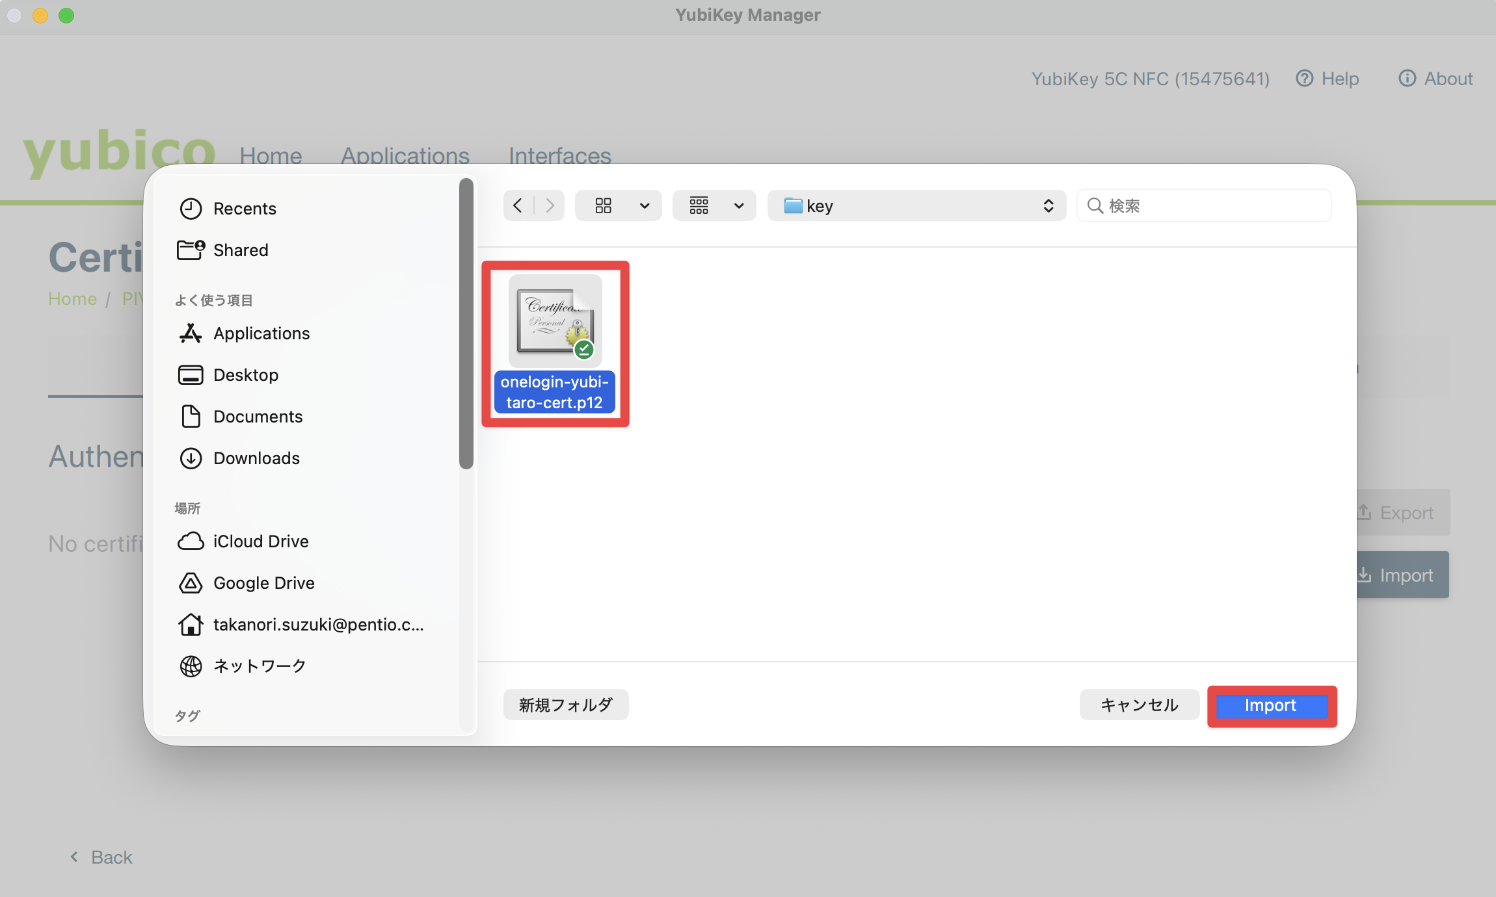
Task: Select the sidebar vertical scrollbar
Action: 466,323
